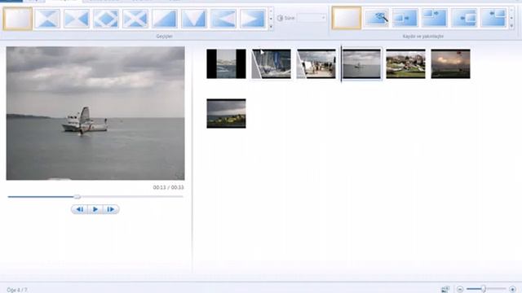The image size is (522, 293).
Task: Change thumbnail size via status bar icon
Action: click(445, 290)
